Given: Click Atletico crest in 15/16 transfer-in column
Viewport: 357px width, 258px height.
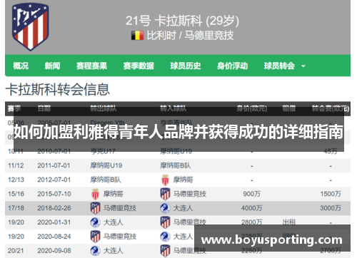Looking at the screenshot, I should tap(165, 194).
